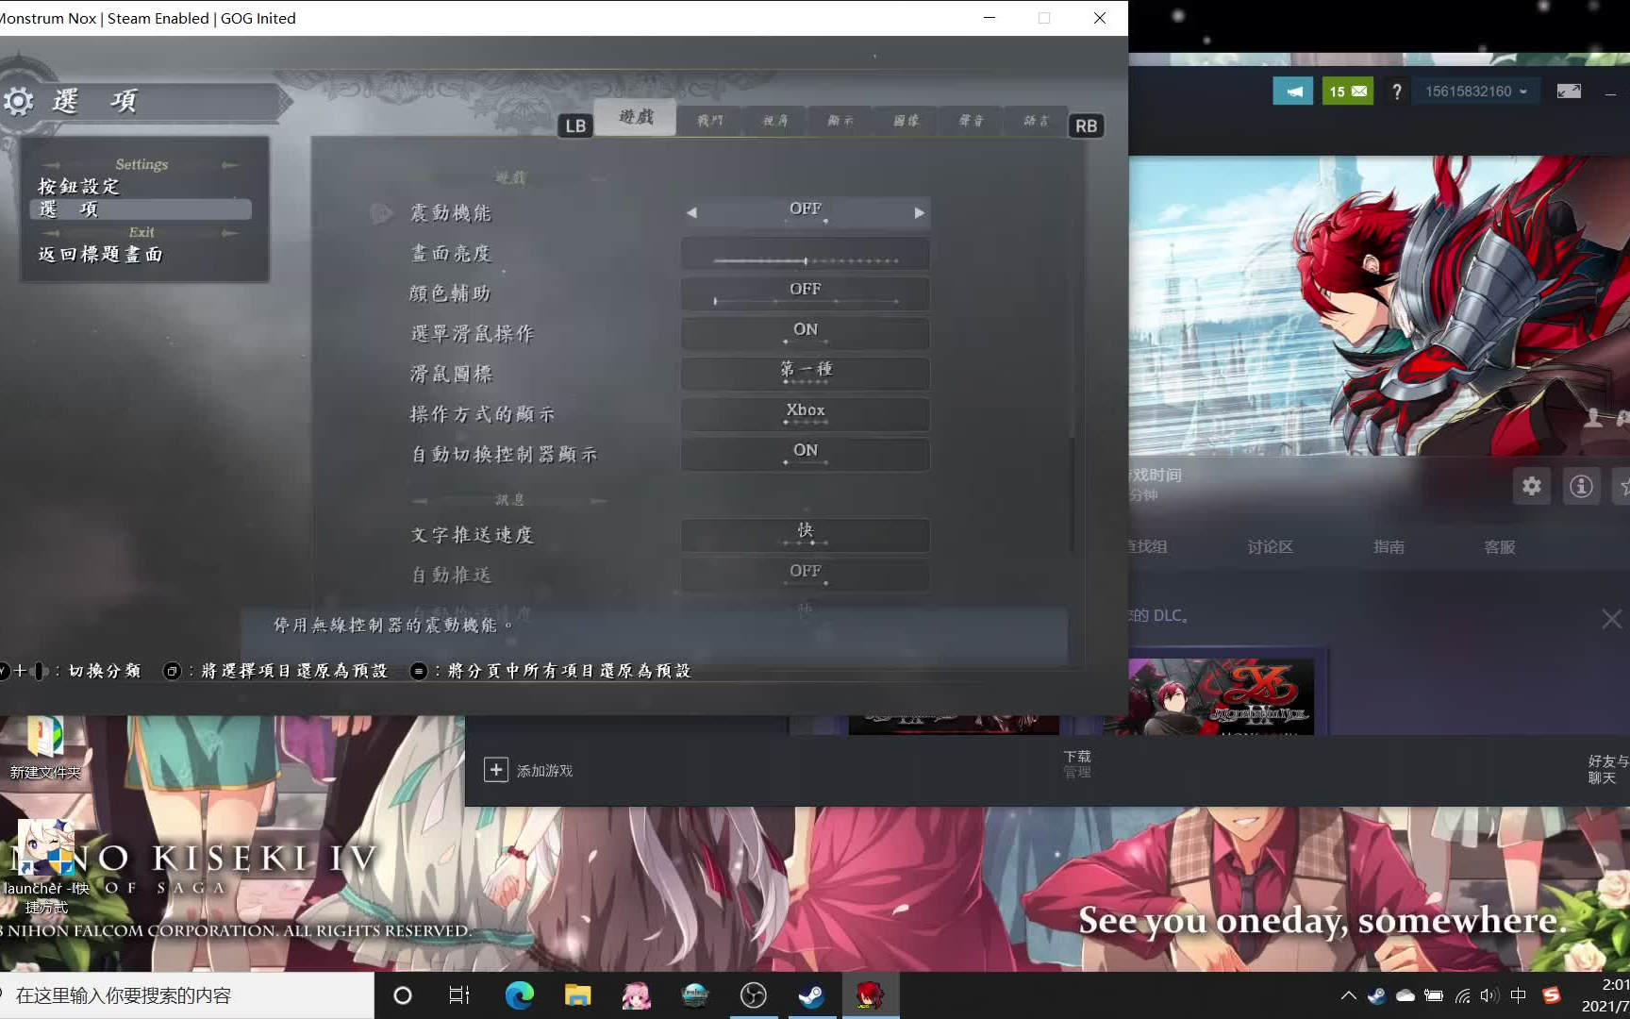Image resolution: width=1630 pixels, height=1019 pixels.
Task: Select 遊戲 options tab
Action: click(x=636, y=117)
